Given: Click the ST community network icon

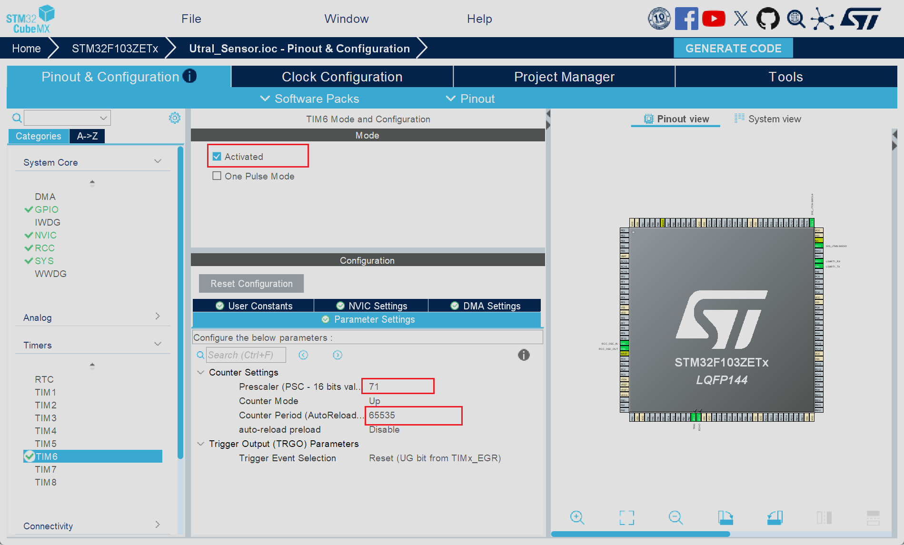Looking at the screenshot, I should click(x=823, y=19).
